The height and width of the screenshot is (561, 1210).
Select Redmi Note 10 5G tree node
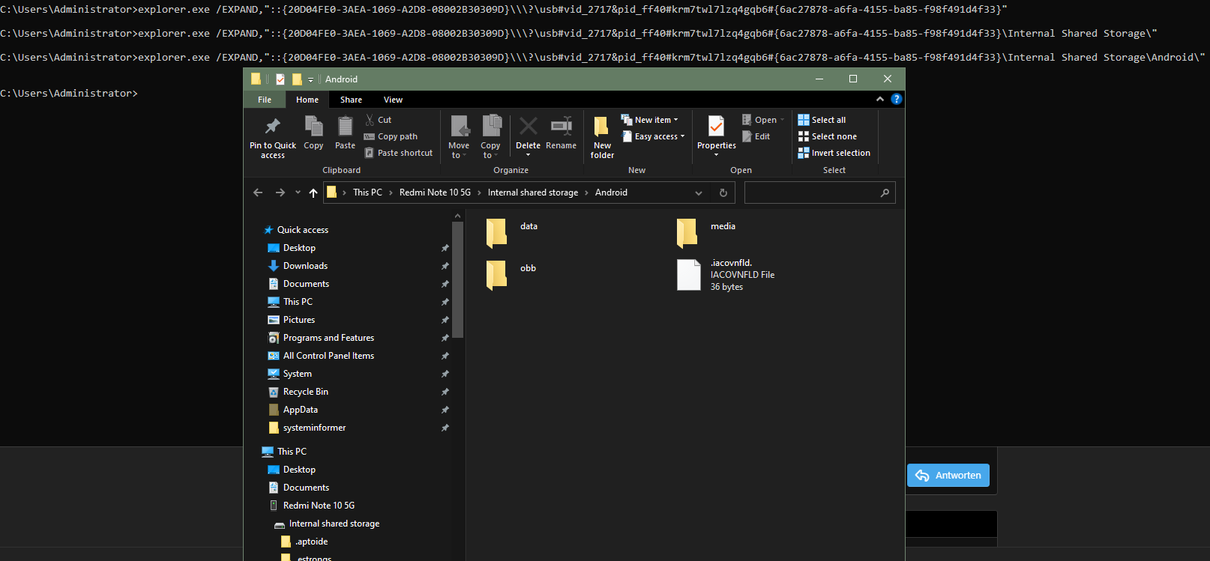pyautogui.click(x=319, y=506)
